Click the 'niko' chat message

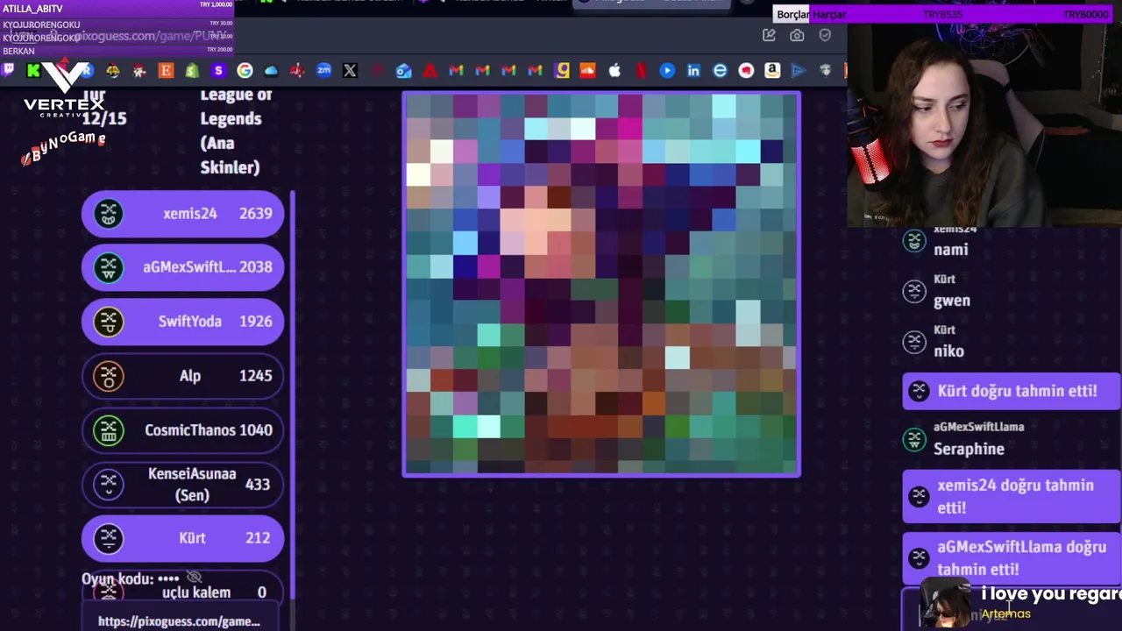(948, 351)
